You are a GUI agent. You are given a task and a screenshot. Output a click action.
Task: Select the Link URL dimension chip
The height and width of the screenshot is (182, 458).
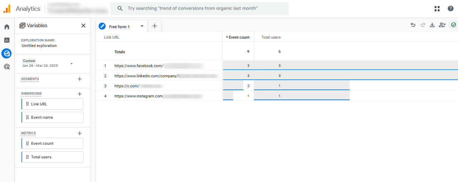(52, 104)
